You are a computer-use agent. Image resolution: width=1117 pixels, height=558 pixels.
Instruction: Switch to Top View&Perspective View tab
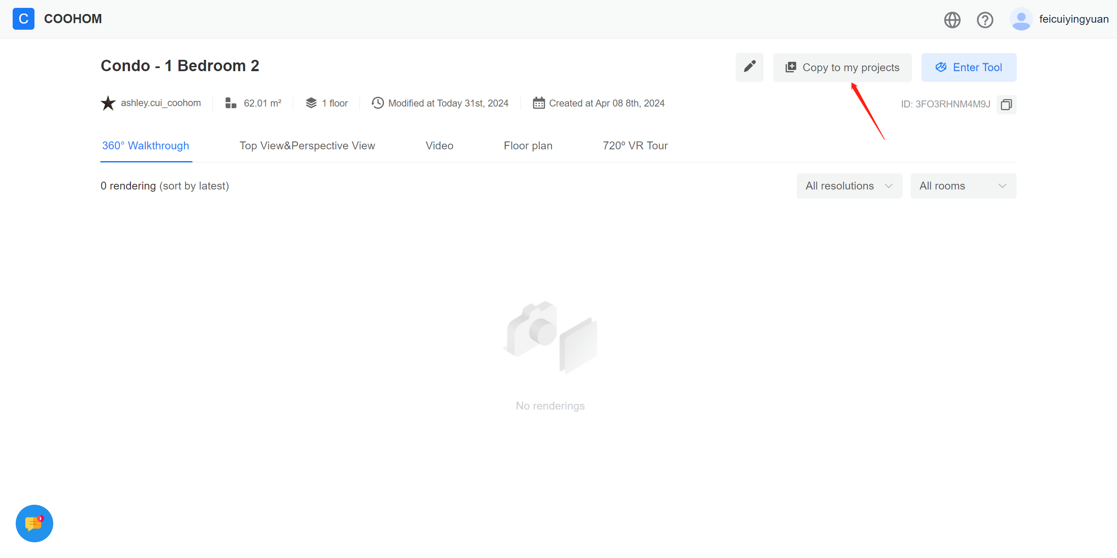307,146
